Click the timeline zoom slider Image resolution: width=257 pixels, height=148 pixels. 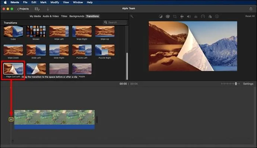pos(230,84)
